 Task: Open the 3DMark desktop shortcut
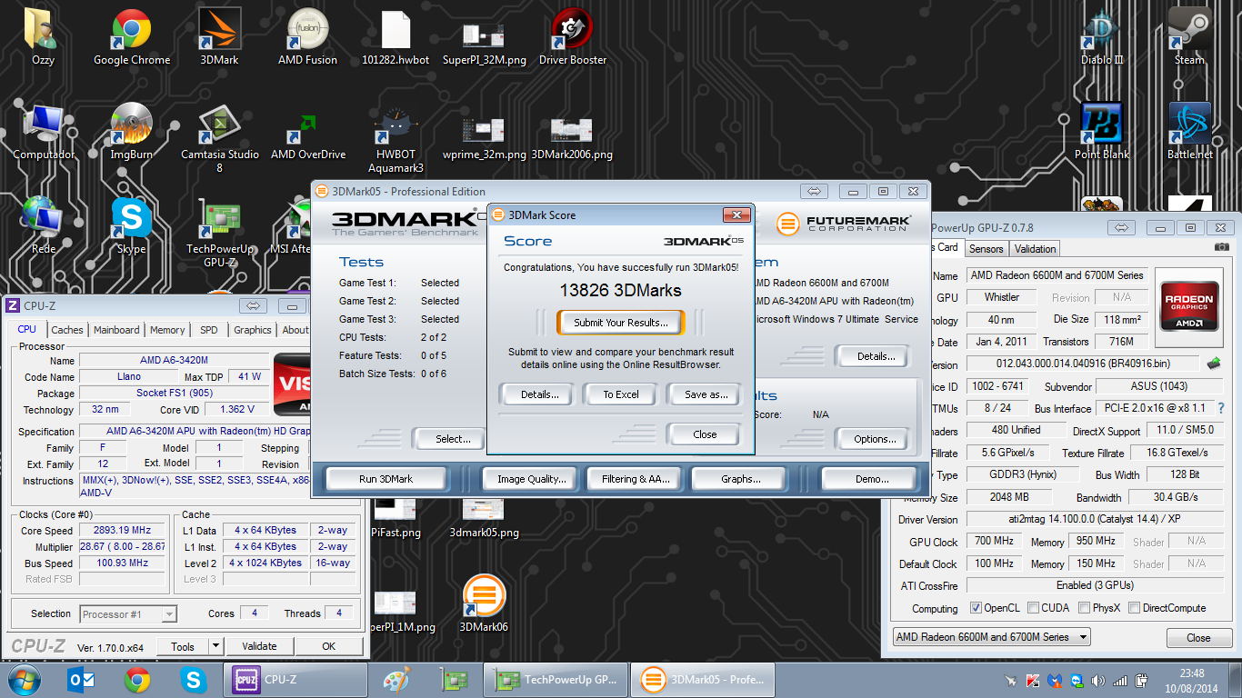[219, 36]
